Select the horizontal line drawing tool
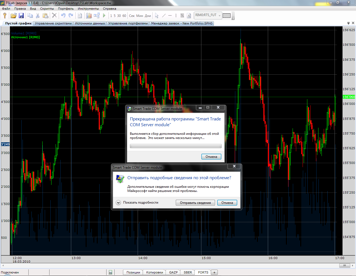This screenshot has height=276, width=356. point(170,16)
